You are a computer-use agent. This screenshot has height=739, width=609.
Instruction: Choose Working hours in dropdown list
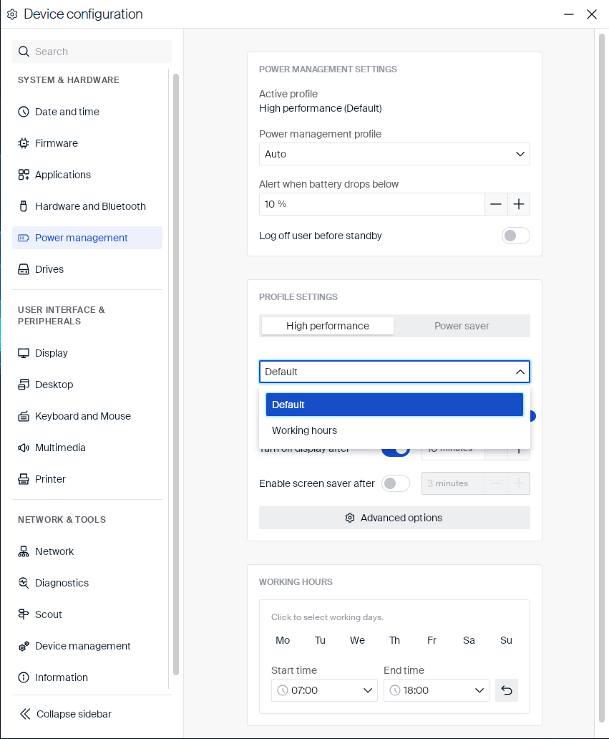pos(395,430)
